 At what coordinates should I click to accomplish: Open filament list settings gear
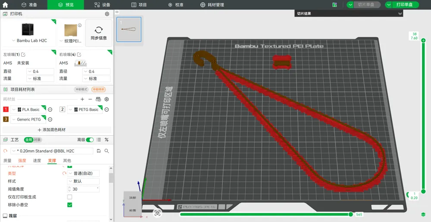pyautogui.click(x=107, y=99)
